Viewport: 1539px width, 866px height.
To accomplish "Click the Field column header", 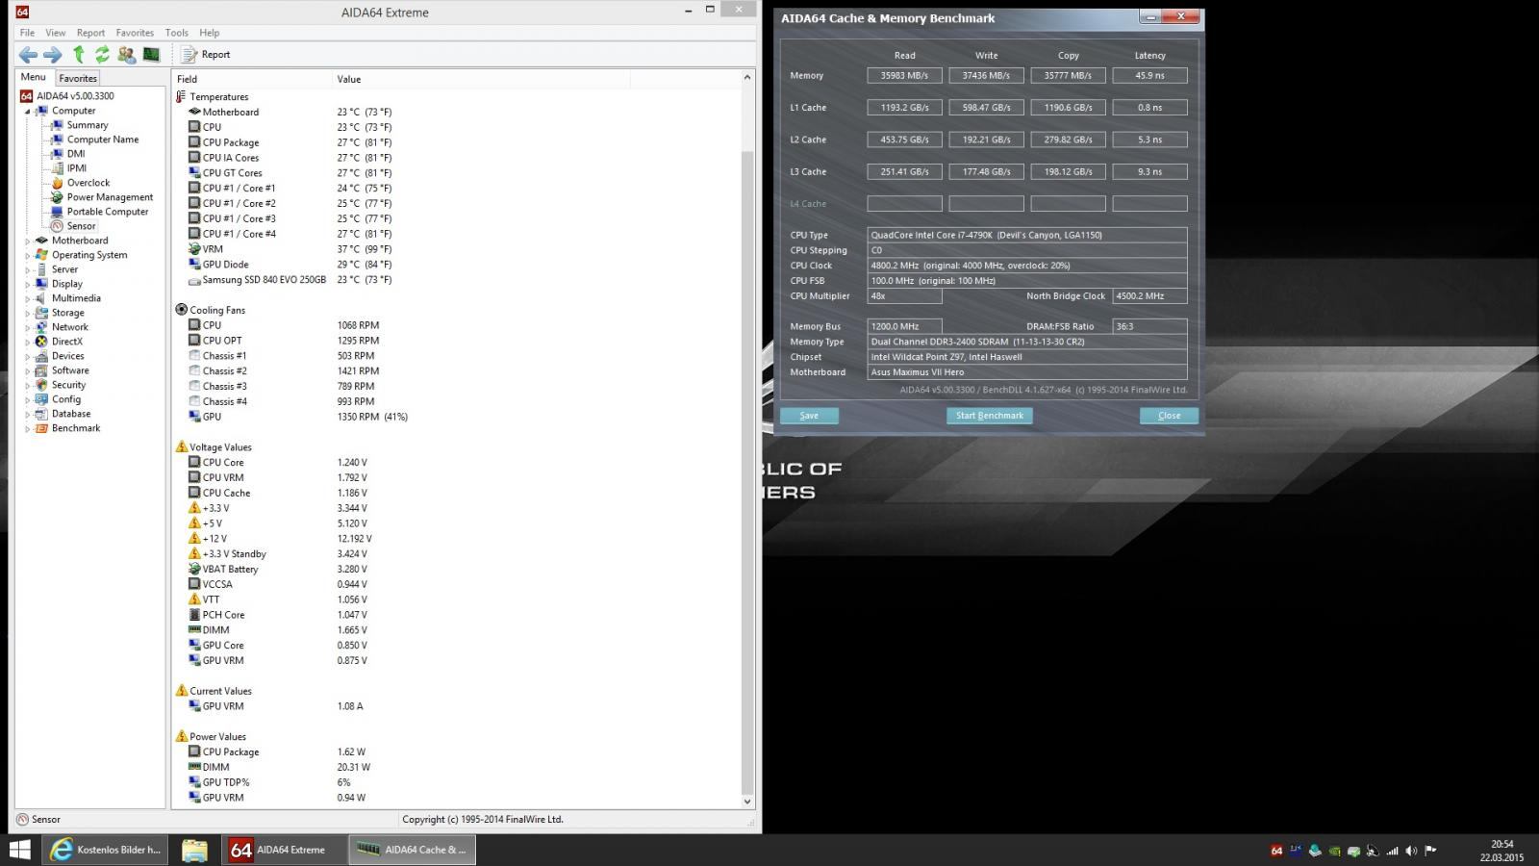I will [x=252, y=79].
